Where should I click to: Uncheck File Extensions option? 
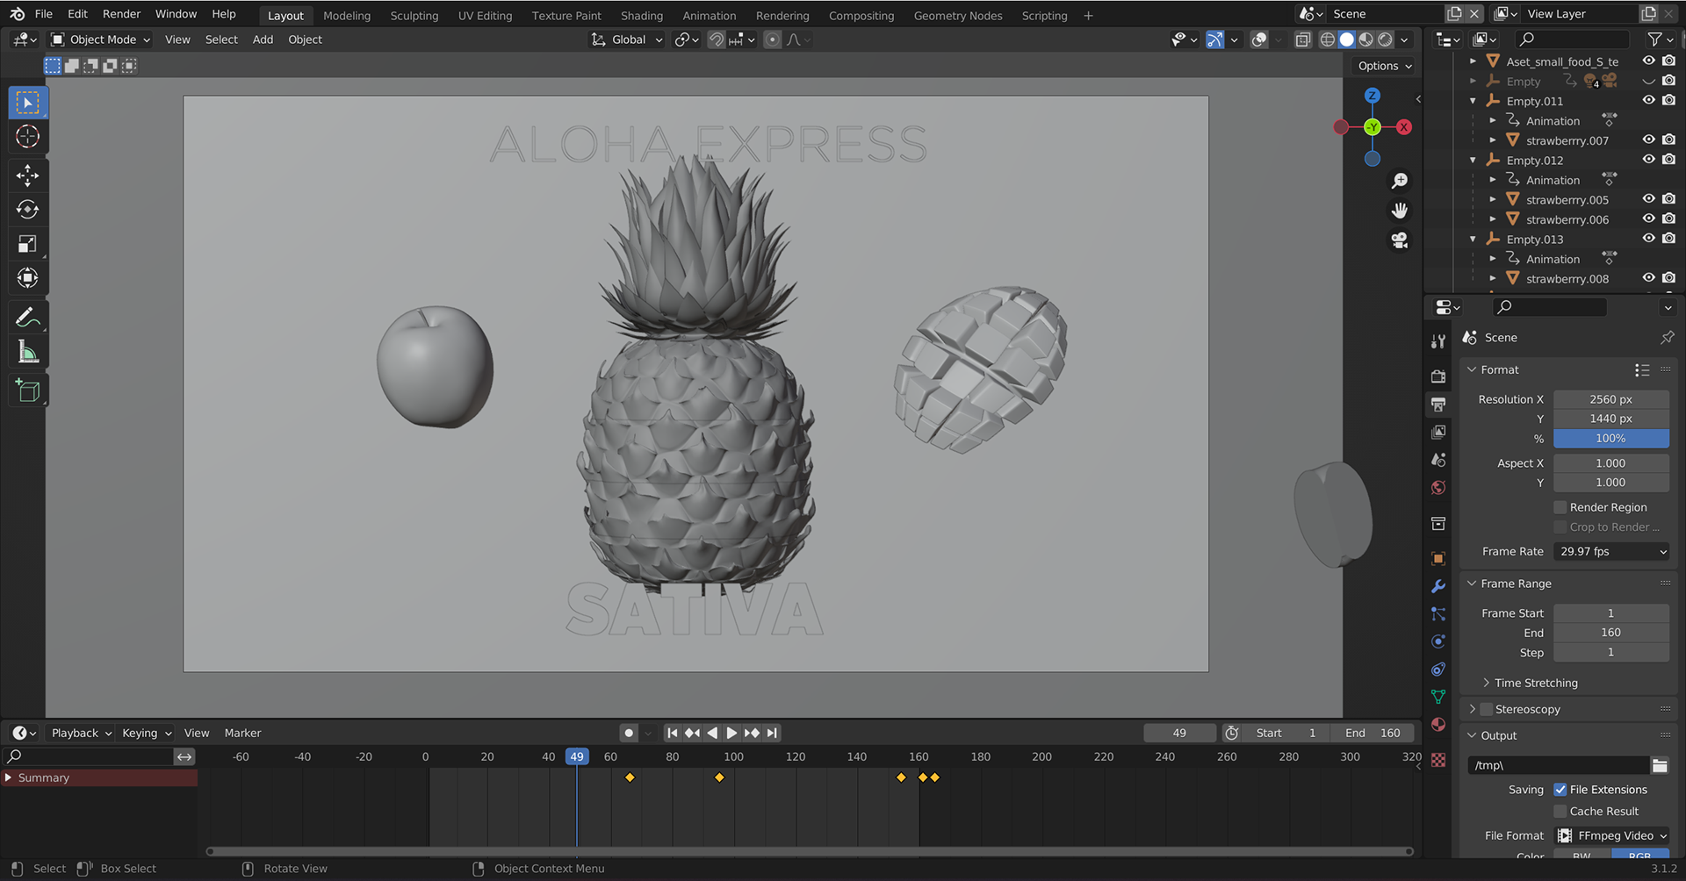coord(1560,790)
